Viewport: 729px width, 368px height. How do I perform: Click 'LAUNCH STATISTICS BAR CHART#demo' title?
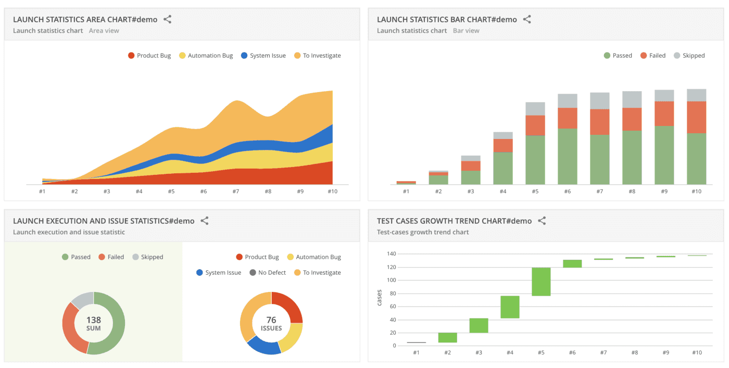pos(447,19)
